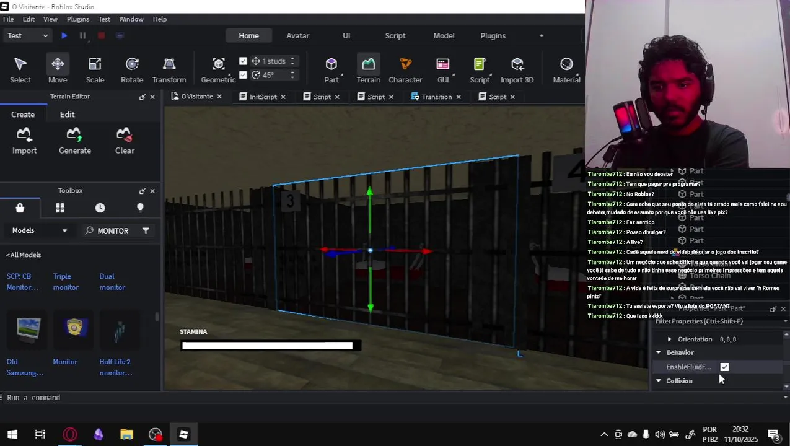Screen dimensions: 790x446
Task: Open Opera browser from taskbar
Action: (x=69, y=434)
